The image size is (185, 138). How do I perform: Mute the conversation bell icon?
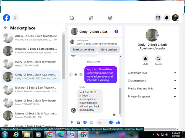click(x=145, y=59)
